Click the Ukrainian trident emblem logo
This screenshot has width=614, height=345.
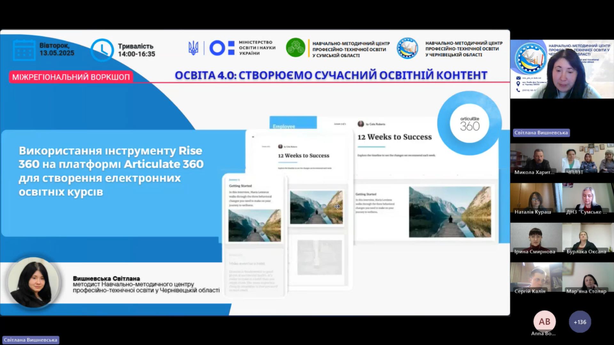coord(193,48)
